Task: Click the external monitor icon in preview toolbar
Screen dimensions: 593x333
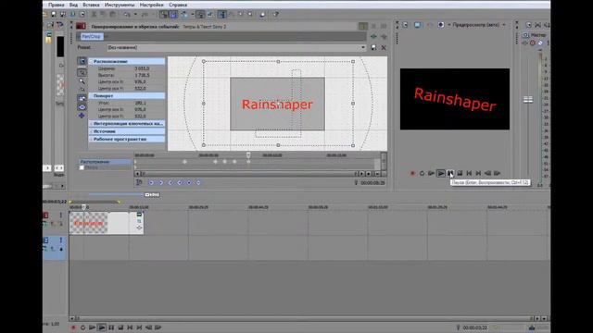Action: point(417,25)
